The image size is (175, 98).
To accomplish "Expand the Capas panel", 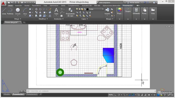I will coord(84,19).
